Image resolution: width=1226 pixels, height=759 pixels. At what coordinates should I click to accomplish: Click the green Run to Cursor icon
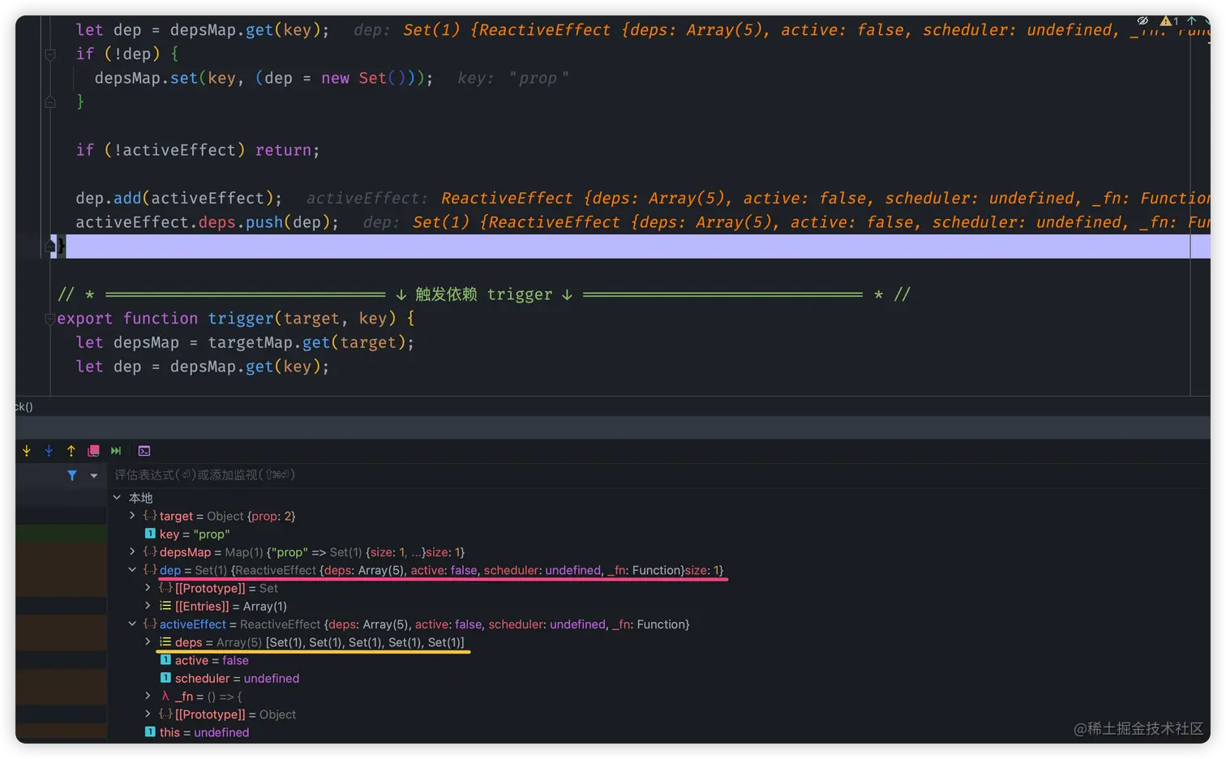(116, 451)
